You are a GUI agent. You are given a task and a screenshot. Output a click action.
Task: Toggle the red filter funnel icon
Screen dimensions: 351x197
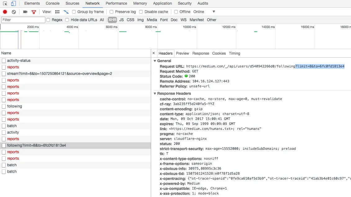click(x=34, y=12)
